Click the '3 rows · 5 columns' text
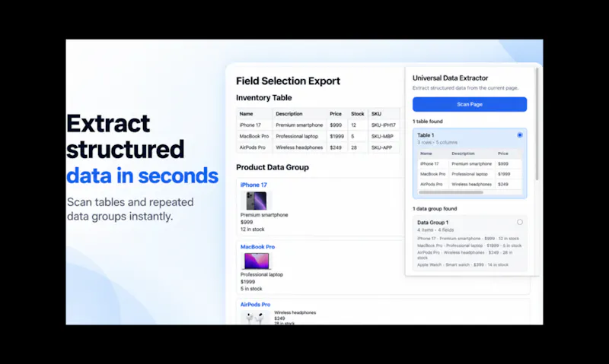 437,142
